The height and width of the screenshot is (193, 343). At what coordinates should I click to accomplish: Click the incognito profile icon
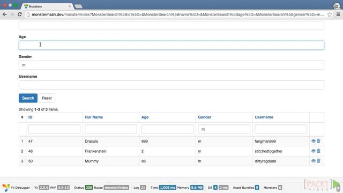click(x=337, y=5)
